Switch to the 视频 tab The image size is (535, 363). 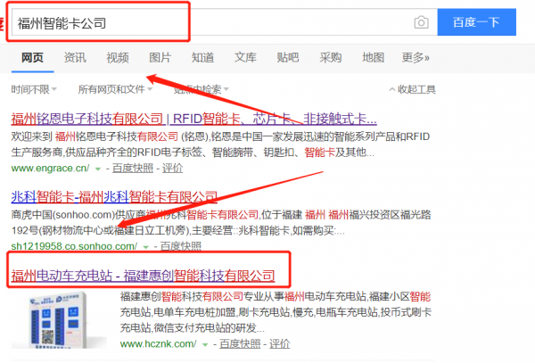pos(117,58)
